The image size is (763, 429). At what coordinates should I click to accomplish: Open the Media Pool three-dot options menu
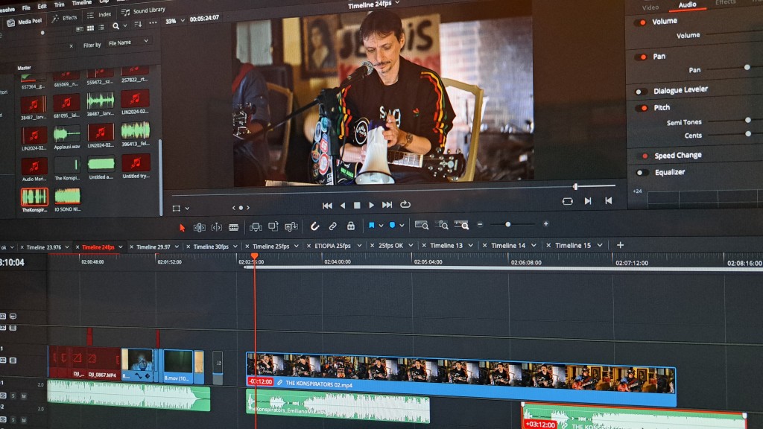153,23
